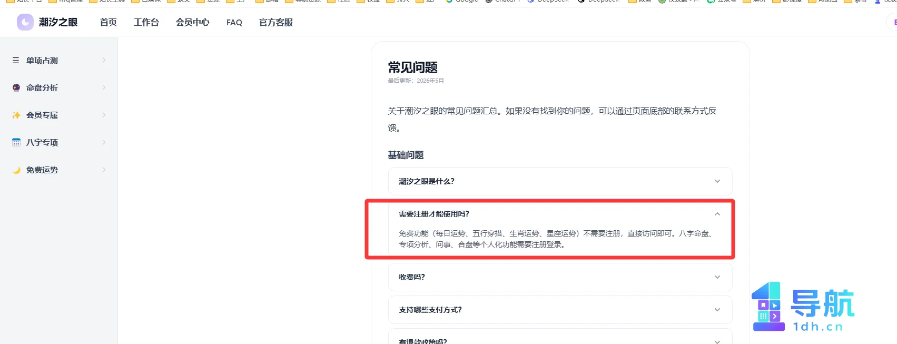The height and width of the screenshot is (344, 897).
Task: Expand the 八字专项 sidebar chevron
Action: tap(104, 142)
